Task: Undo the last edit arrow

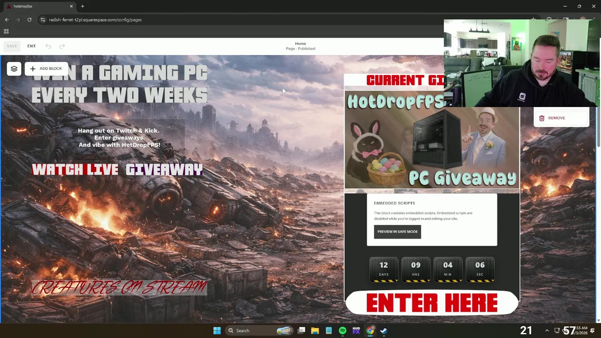Action: 48,46
